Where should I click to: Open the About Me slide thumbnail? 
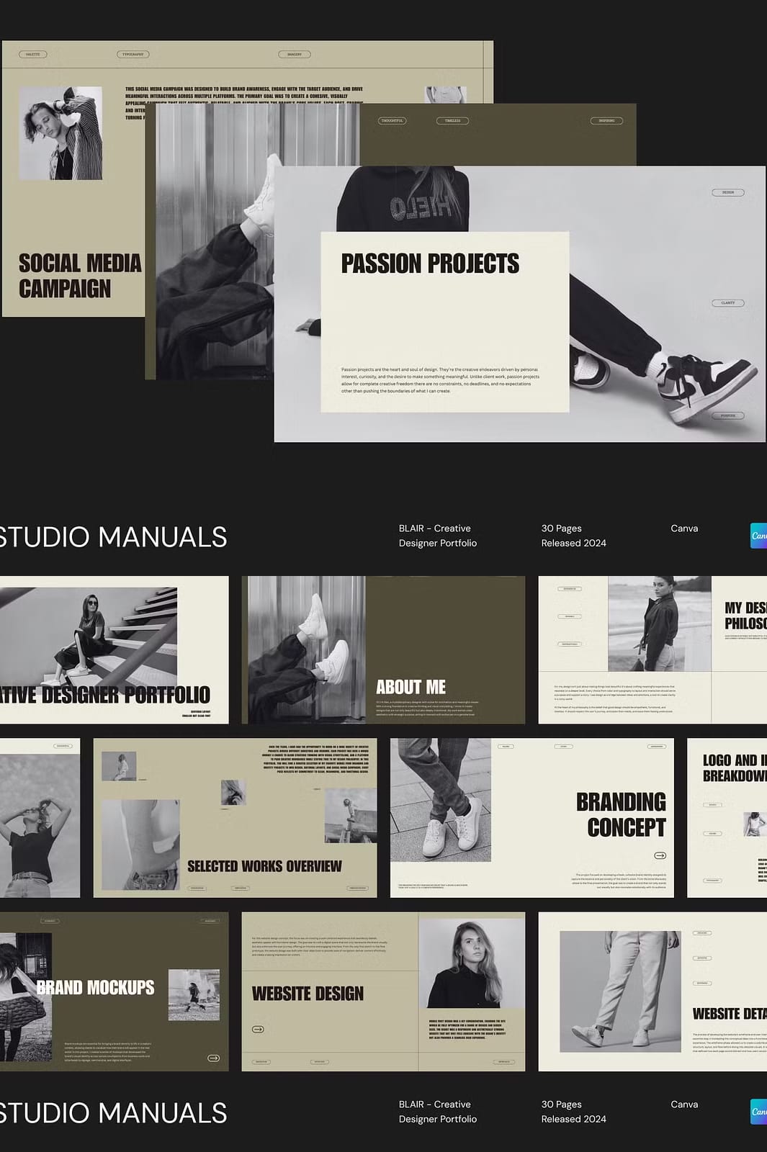coord(383,649)
